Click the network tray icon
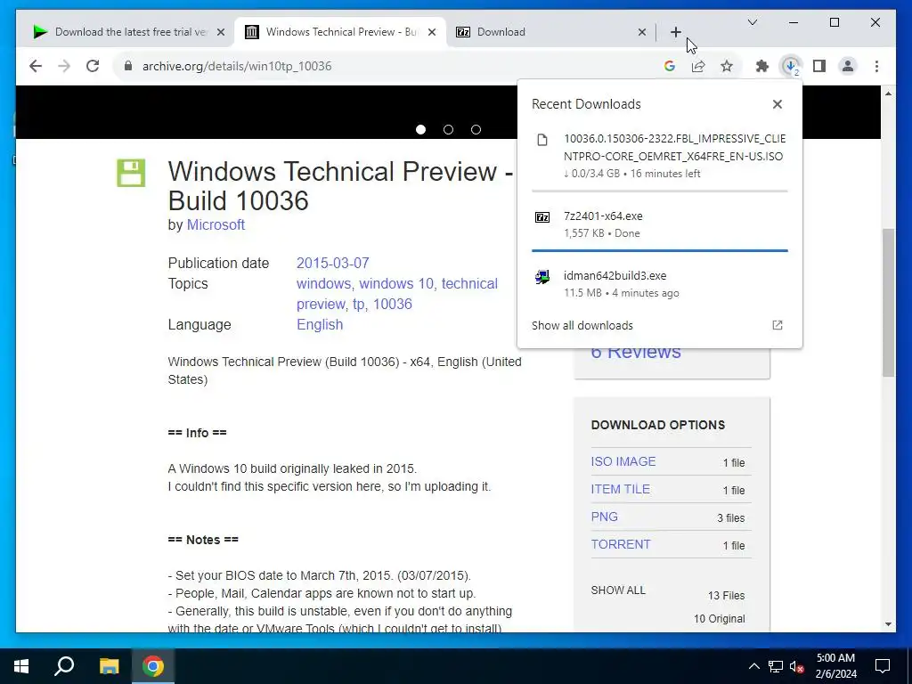Viewport: 912px width, 684px height. tap(776, 666)
